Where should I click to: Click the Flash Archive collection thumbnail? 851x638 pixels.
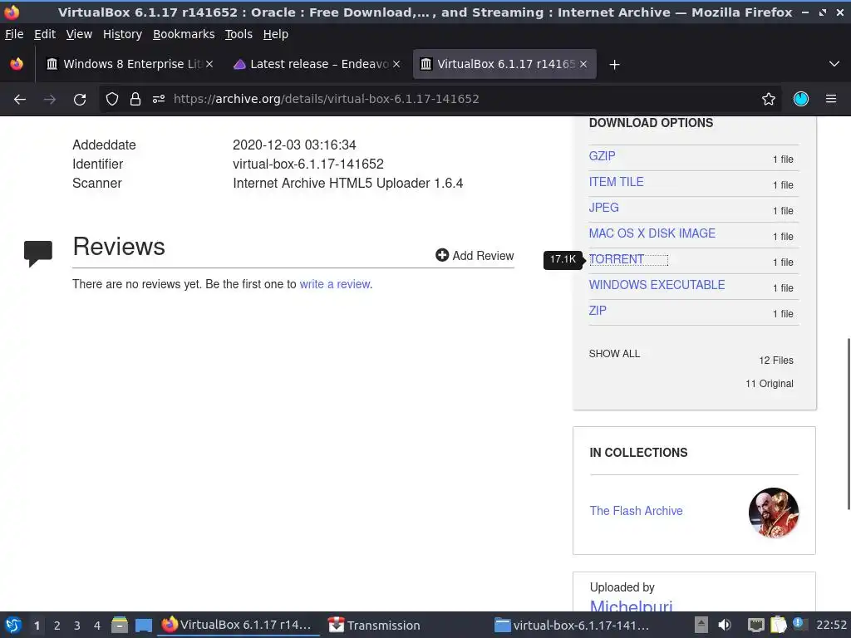[774, 512]
